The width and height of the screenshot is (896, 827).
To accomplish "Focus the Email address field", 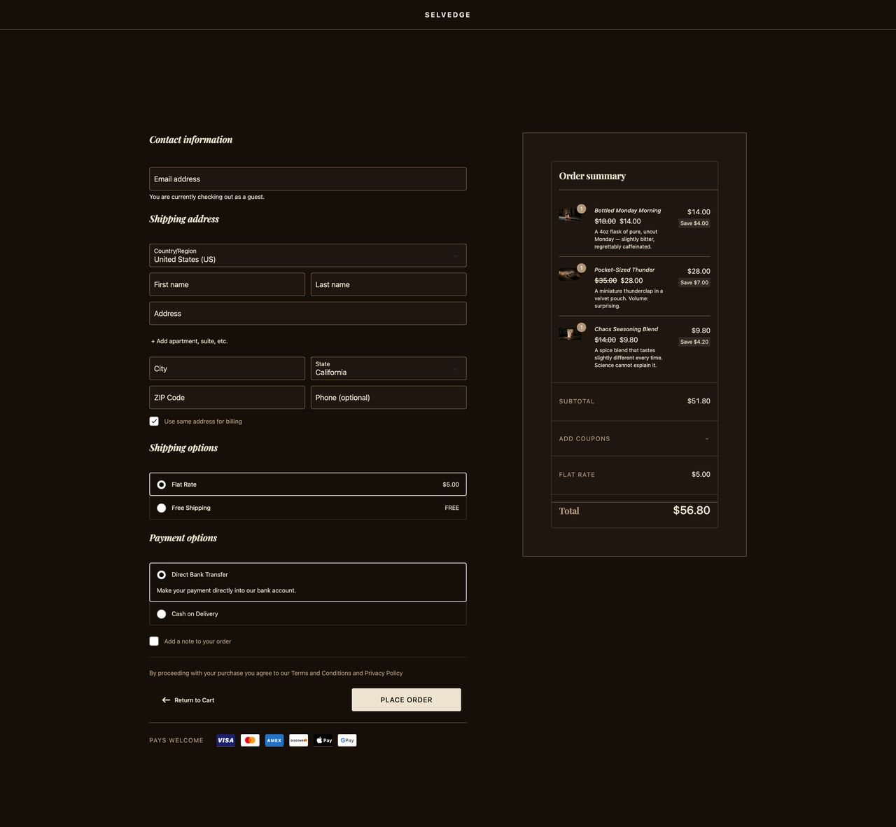I will 307,179.
